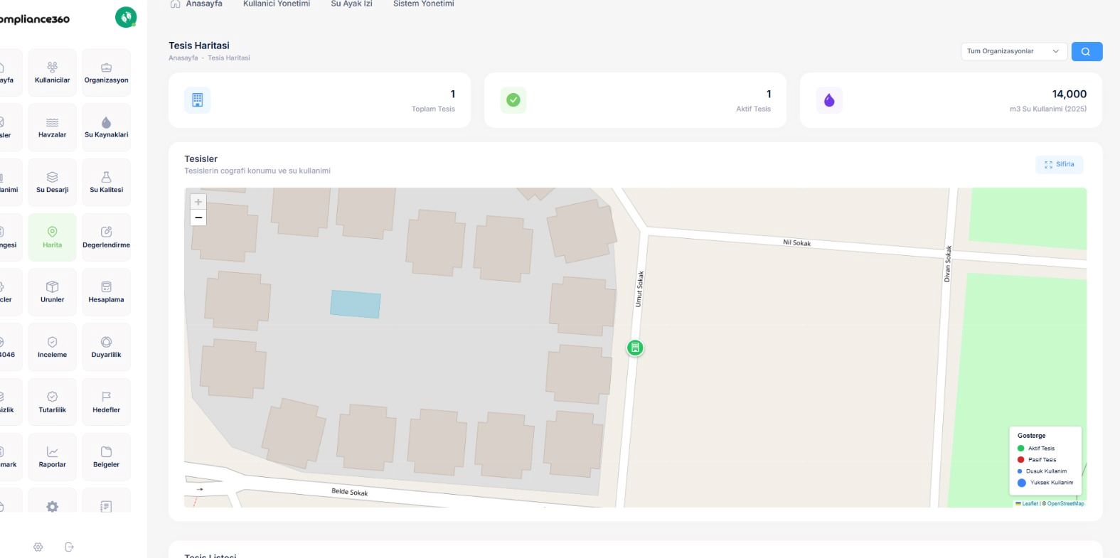Click the blue search button

(1086, 51)
